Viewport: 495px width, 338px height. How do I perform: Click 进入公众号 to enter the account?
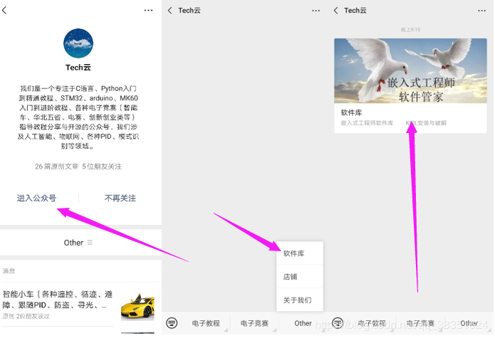click(x=36, y=199)
